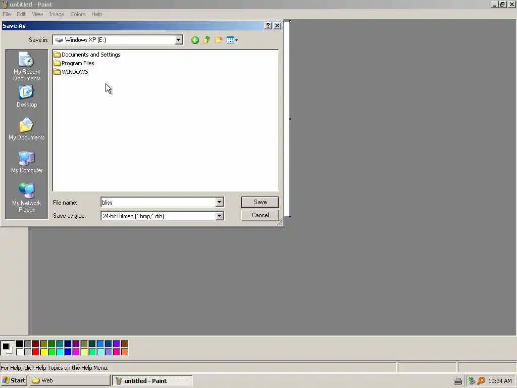The width and height of the screenshot is (517, 388).
Task: Click the Start button
Action: coord(14,380)
